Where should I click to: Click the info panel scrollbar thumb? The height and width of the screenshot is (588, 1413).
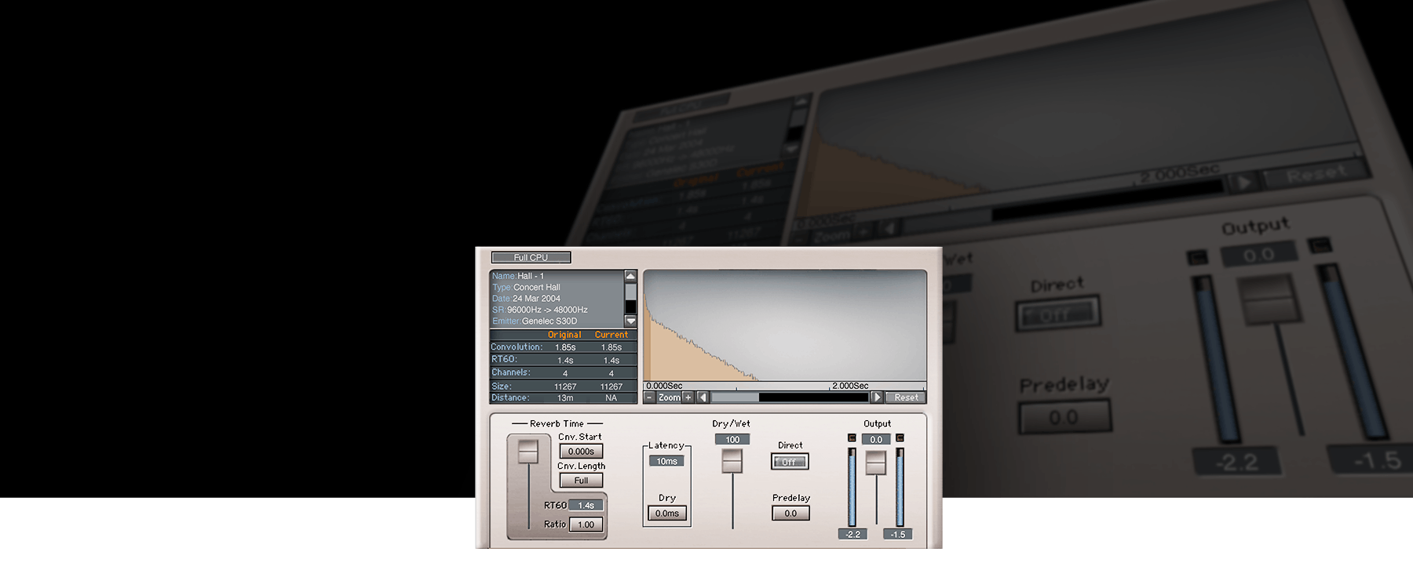point(630,292)
